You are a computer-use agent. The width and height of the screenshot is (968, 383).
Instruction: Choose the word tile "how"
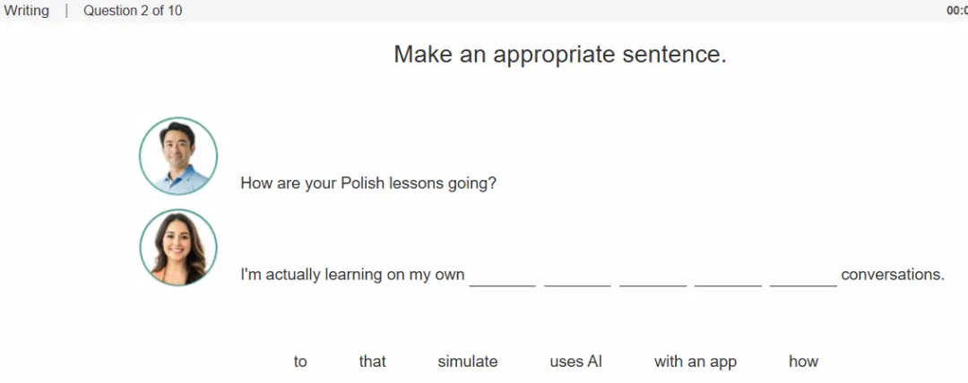[x=803, y=362]
